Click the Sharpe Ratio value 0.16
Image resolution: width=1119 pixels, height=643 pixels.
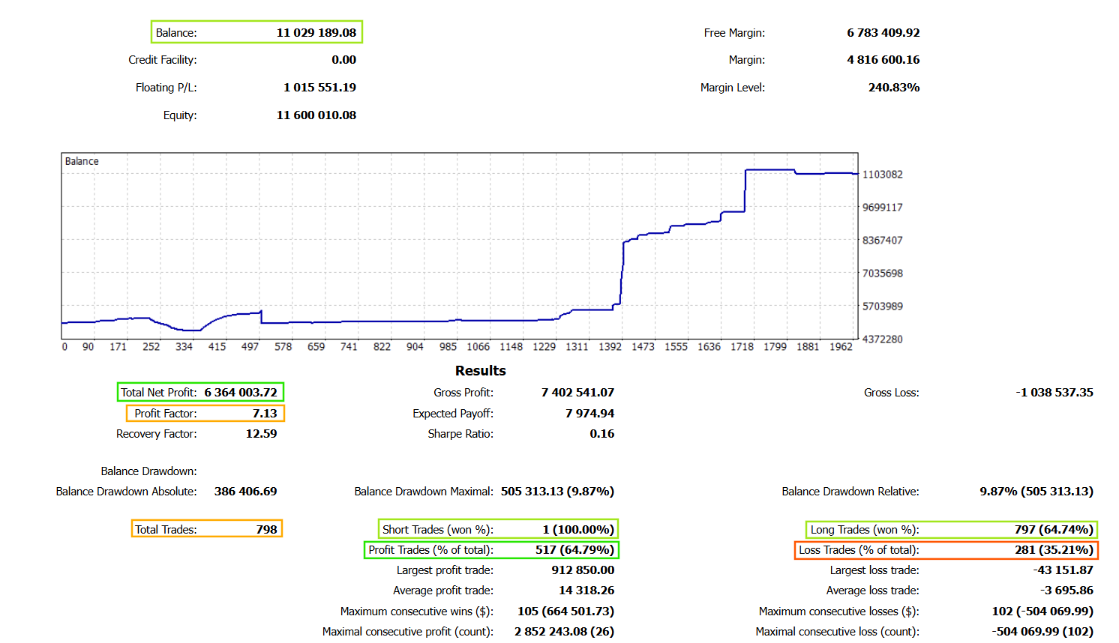pos(601,433)
